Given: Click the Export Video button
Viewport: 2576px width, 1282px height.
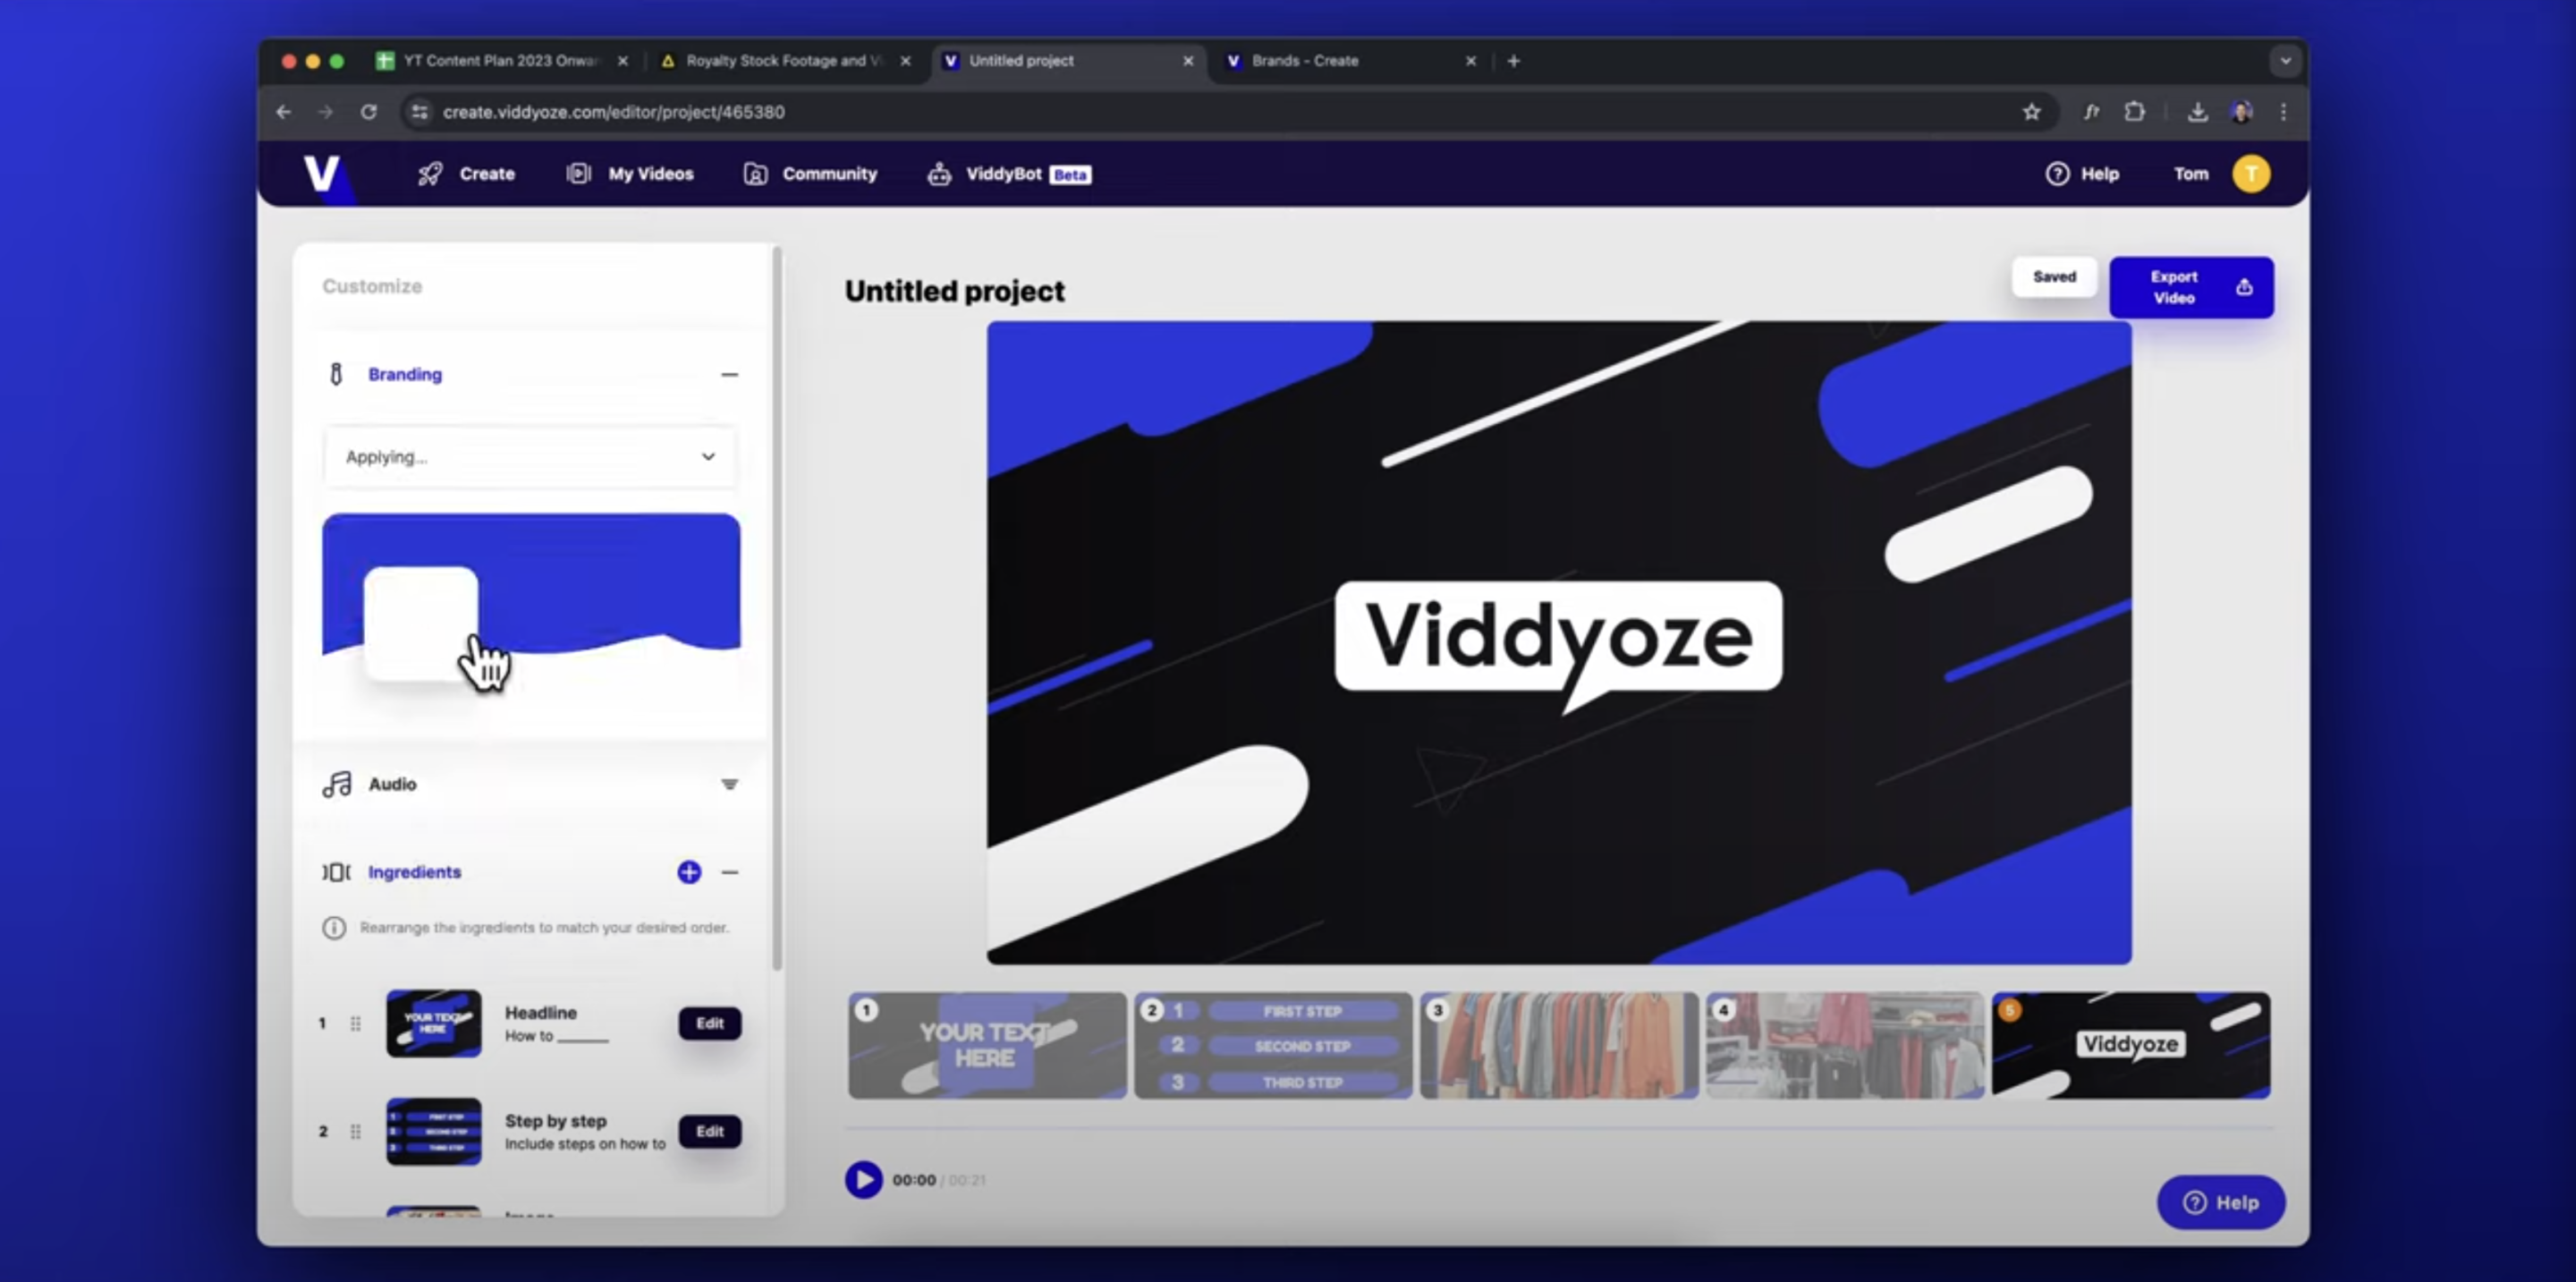Looking at the screenshot, I should tap(2191, 288).
